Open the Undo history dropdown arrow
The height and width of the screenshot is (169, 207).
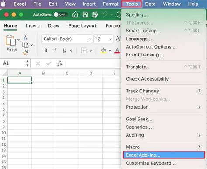coord(112,14)
